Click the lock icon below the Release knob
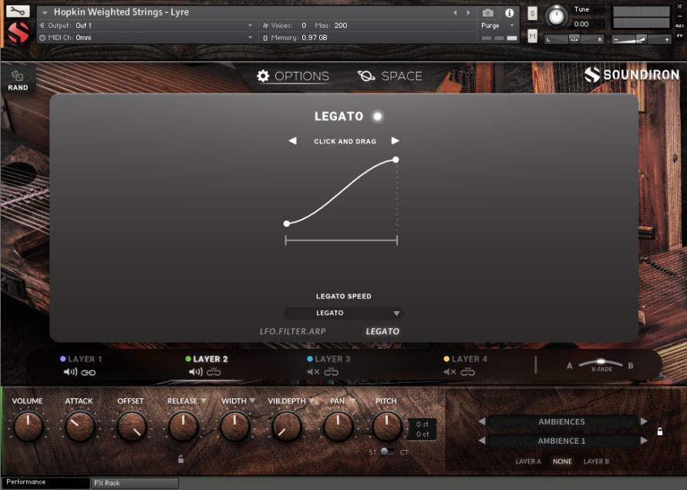Screen dimensions: 687x490 [181, 457]
